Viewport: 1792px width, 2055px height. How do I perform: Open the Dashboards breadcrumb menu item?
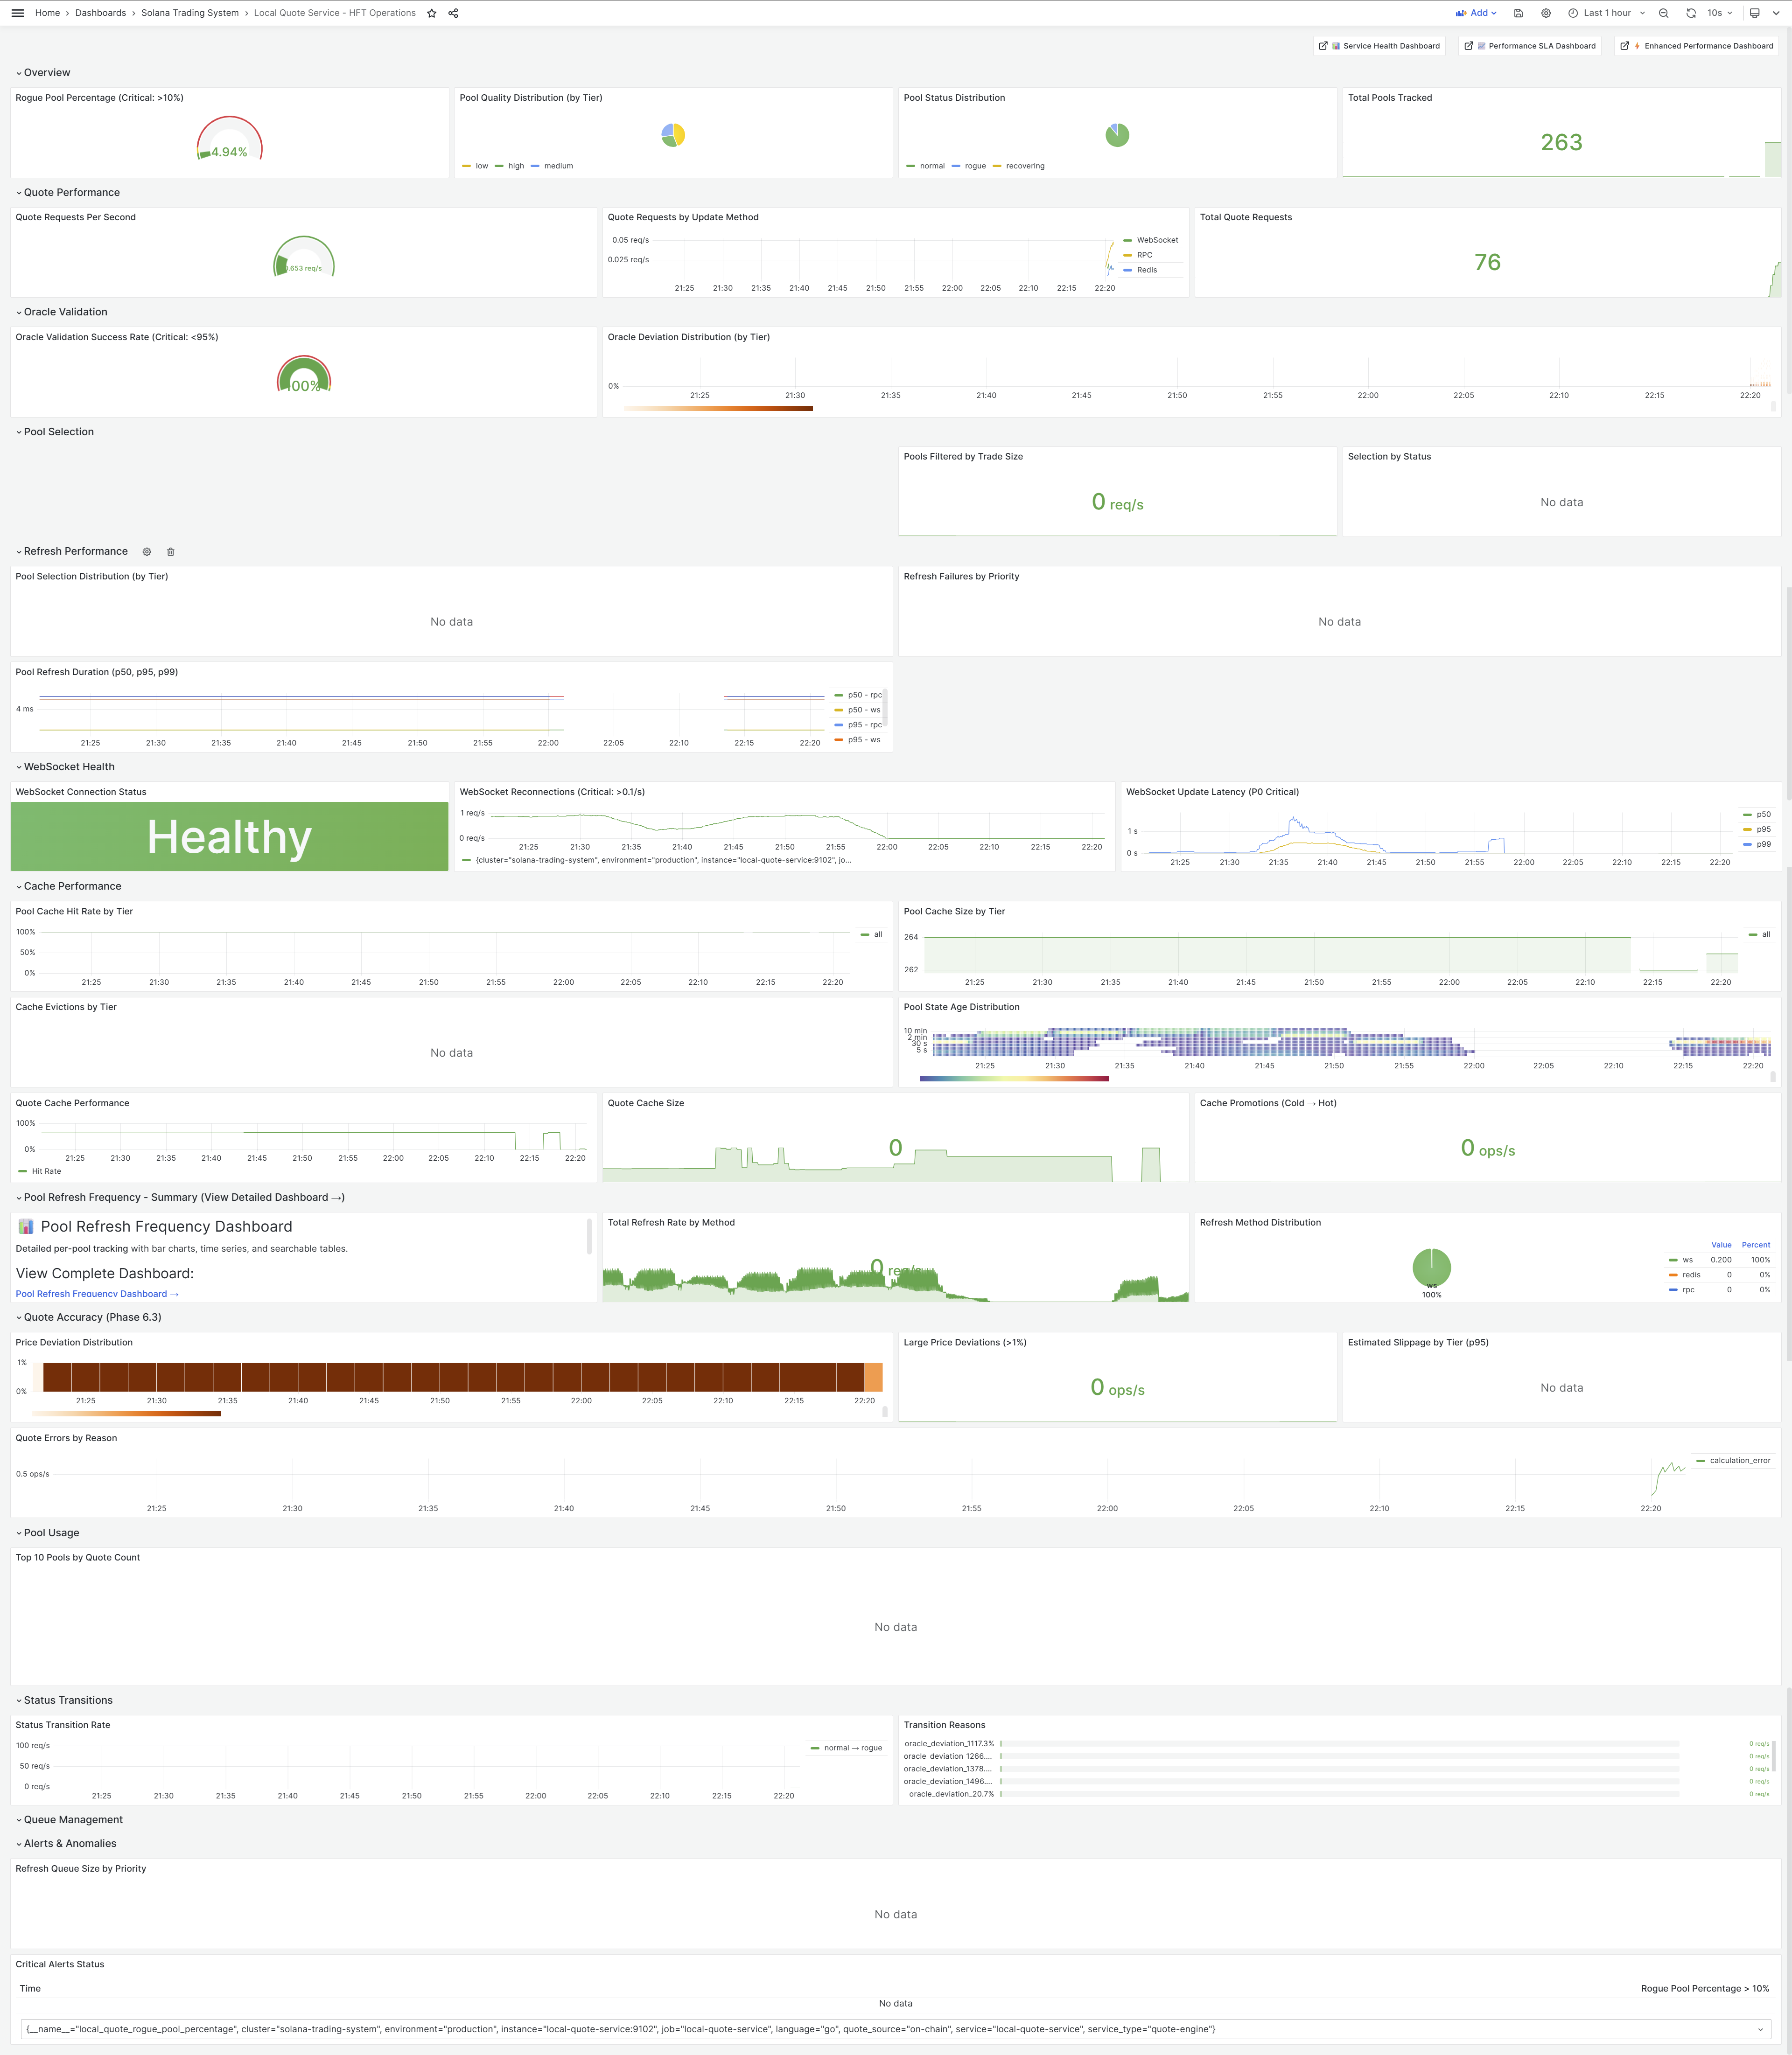point(100,13)
